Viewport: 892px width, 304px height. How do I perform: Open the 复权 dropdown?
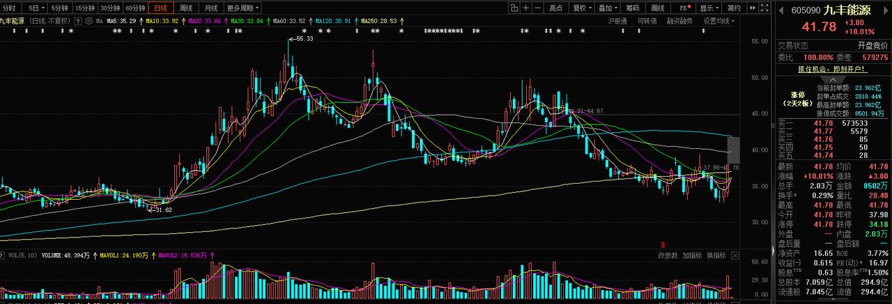[x=581, y=8]
